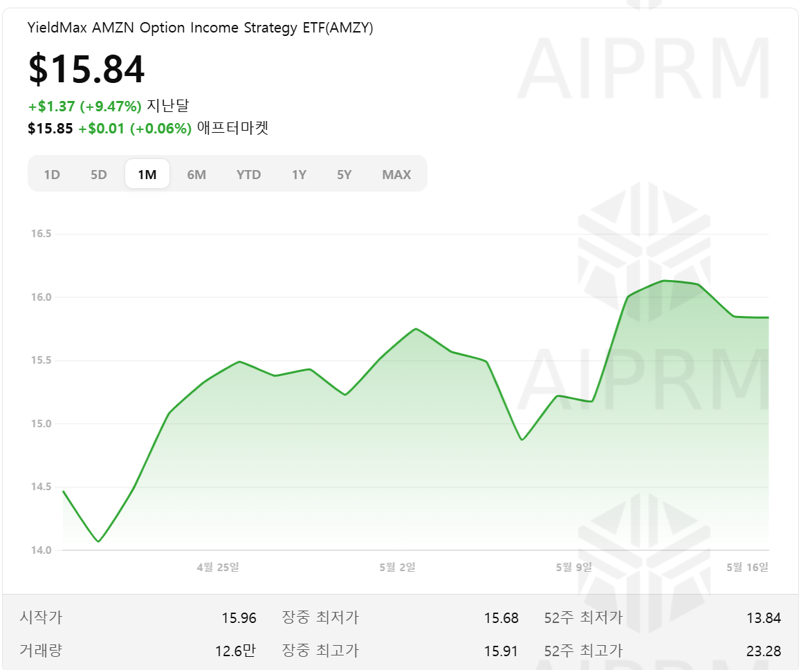Select the 5Y time range
The height and width of the screenshot is (670, 801).
(x=344, y=175)
